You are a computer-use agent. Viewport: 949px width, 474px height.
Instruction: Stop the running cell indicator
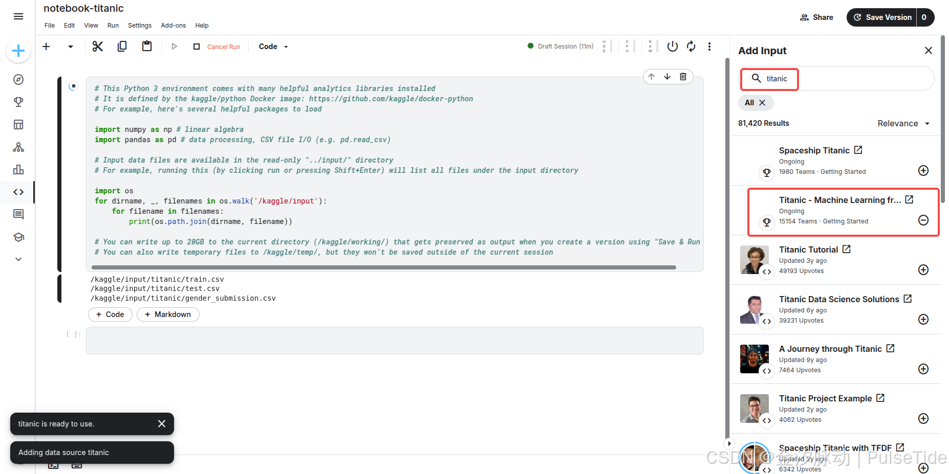pos(73,86)
